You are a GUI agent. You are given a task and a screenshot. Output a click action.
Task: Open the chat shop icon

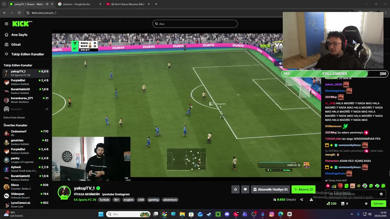coord(343,203)
